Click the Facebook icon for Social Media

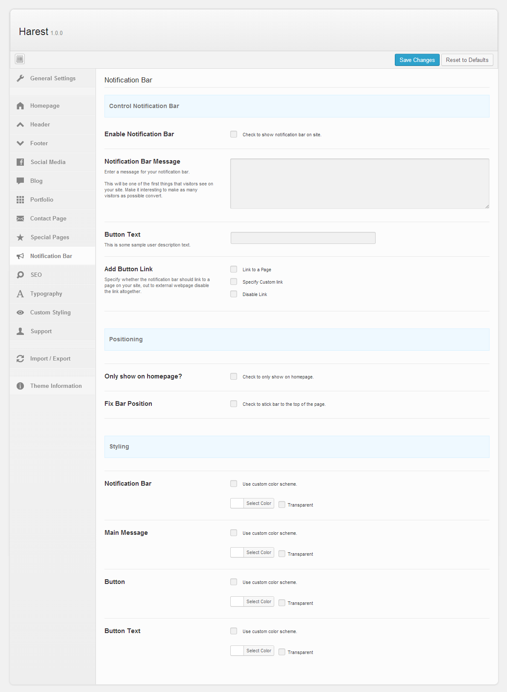(x=20, y=162)
